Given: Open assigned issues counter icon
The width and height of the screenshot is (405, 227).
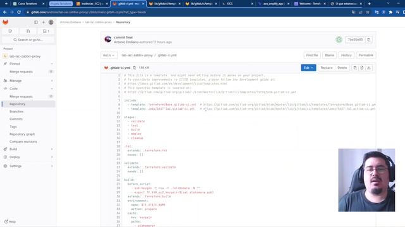Looking at the screenshot, I should pyautogui.click(x=10, y=31).
